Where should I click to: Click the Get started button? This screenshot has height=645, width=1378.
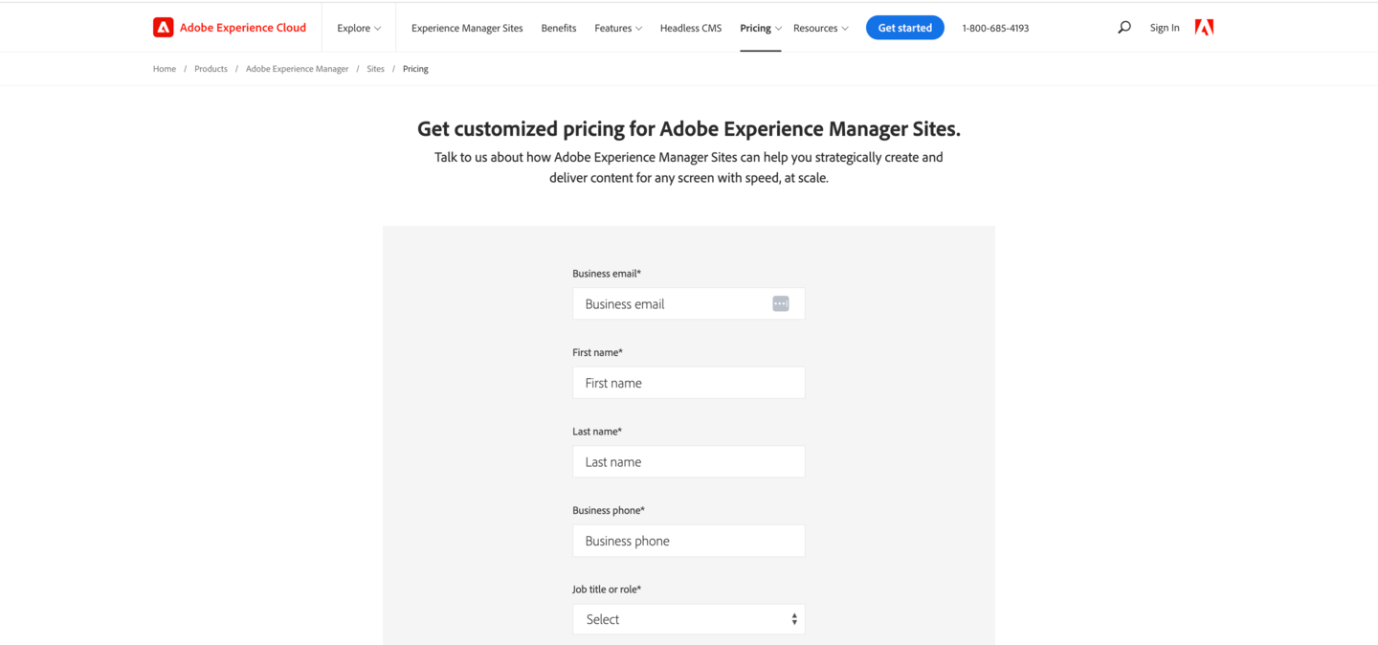(x=905, y=28)
